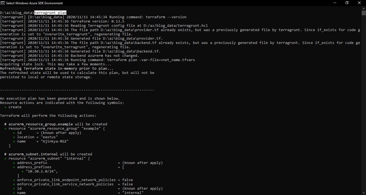This screenshot has width=366, height=195.
Task: Click 'Terraform version: 0.13.5' text
Action: point(98,21)
